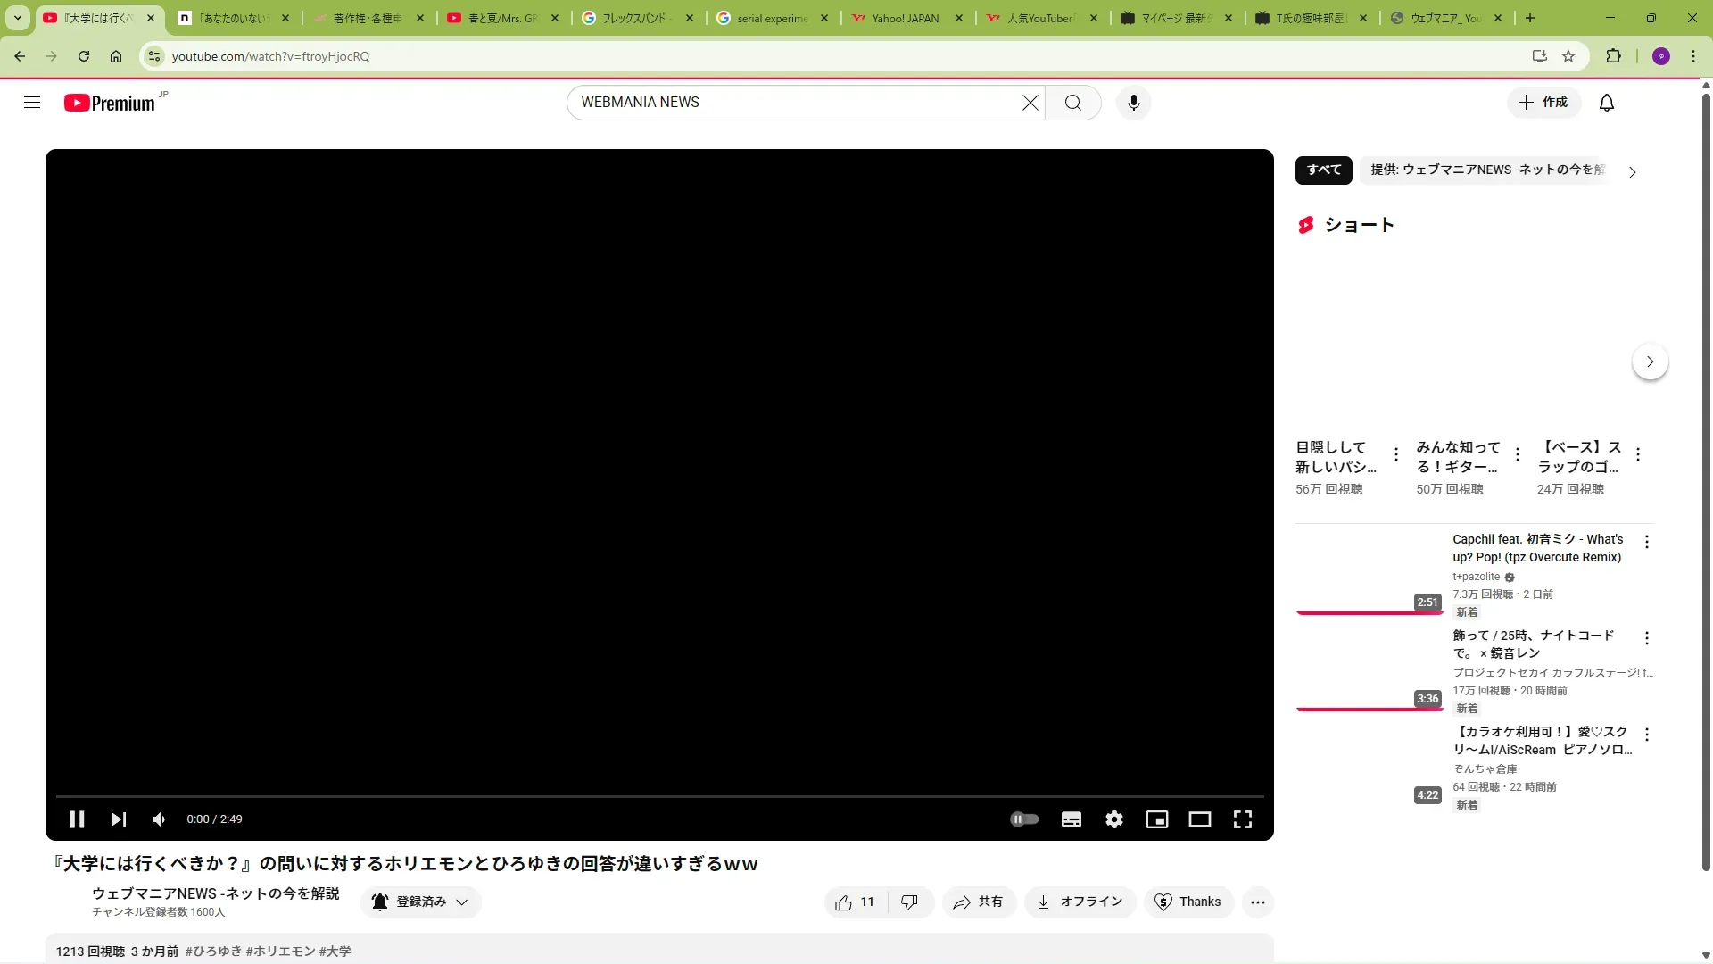Skip to the next video
The height and width of the screenshot is (964, 1713).
[118, 819]
